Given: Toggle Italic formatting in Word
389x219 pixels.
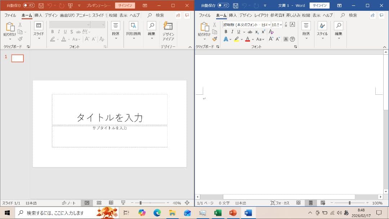Looking at the screenshot, I should click(232, 32).
